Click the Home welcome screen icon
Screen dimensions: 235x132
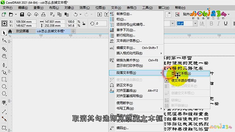coord(10,31)
